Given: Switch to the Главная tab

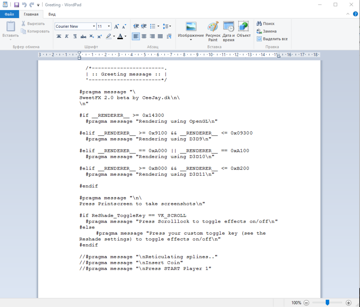Looking at the screenshot, I should tap(31, 14).
